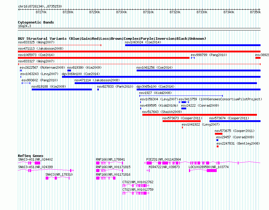The height and width of the screenshot is (210, 269).
Task: Click the DGV Structural Variants track title
Action: click(x=112, y=39)
